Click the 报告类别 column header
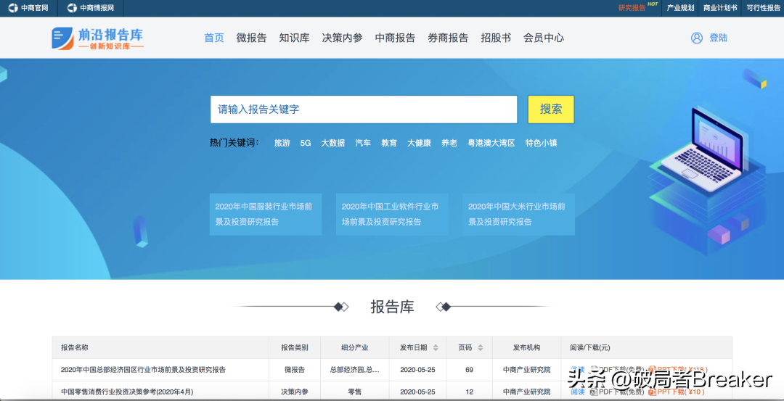 (295, 347)
